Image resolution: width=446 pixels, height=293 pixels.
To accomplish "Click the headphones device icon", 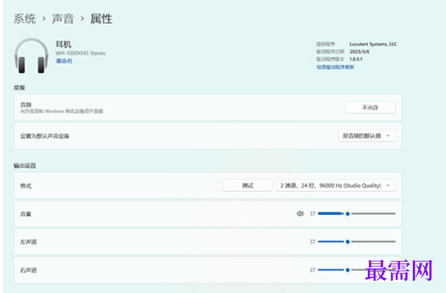I will [31, 56].
